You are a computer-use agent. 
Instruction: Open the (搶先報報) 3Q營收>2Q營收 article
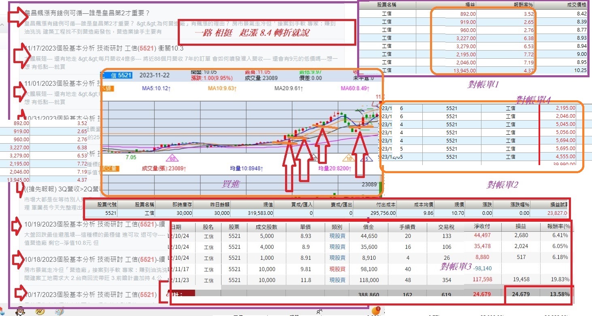[63, 189]
